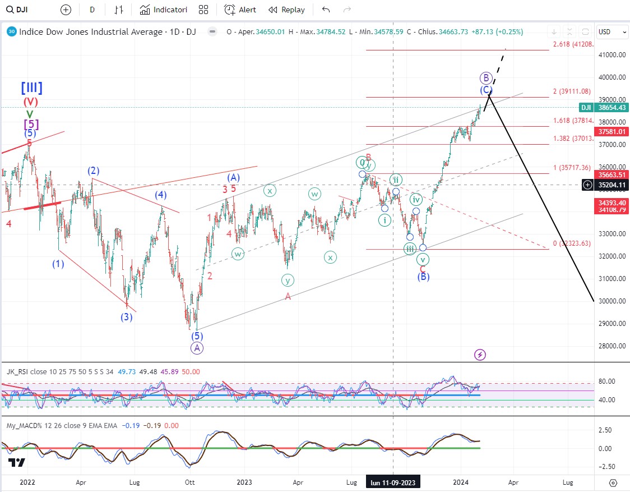This screenshot has width=630, height=492.
Task: Click the blue 30 DJI logo in the legend
Action: [12, 31]
